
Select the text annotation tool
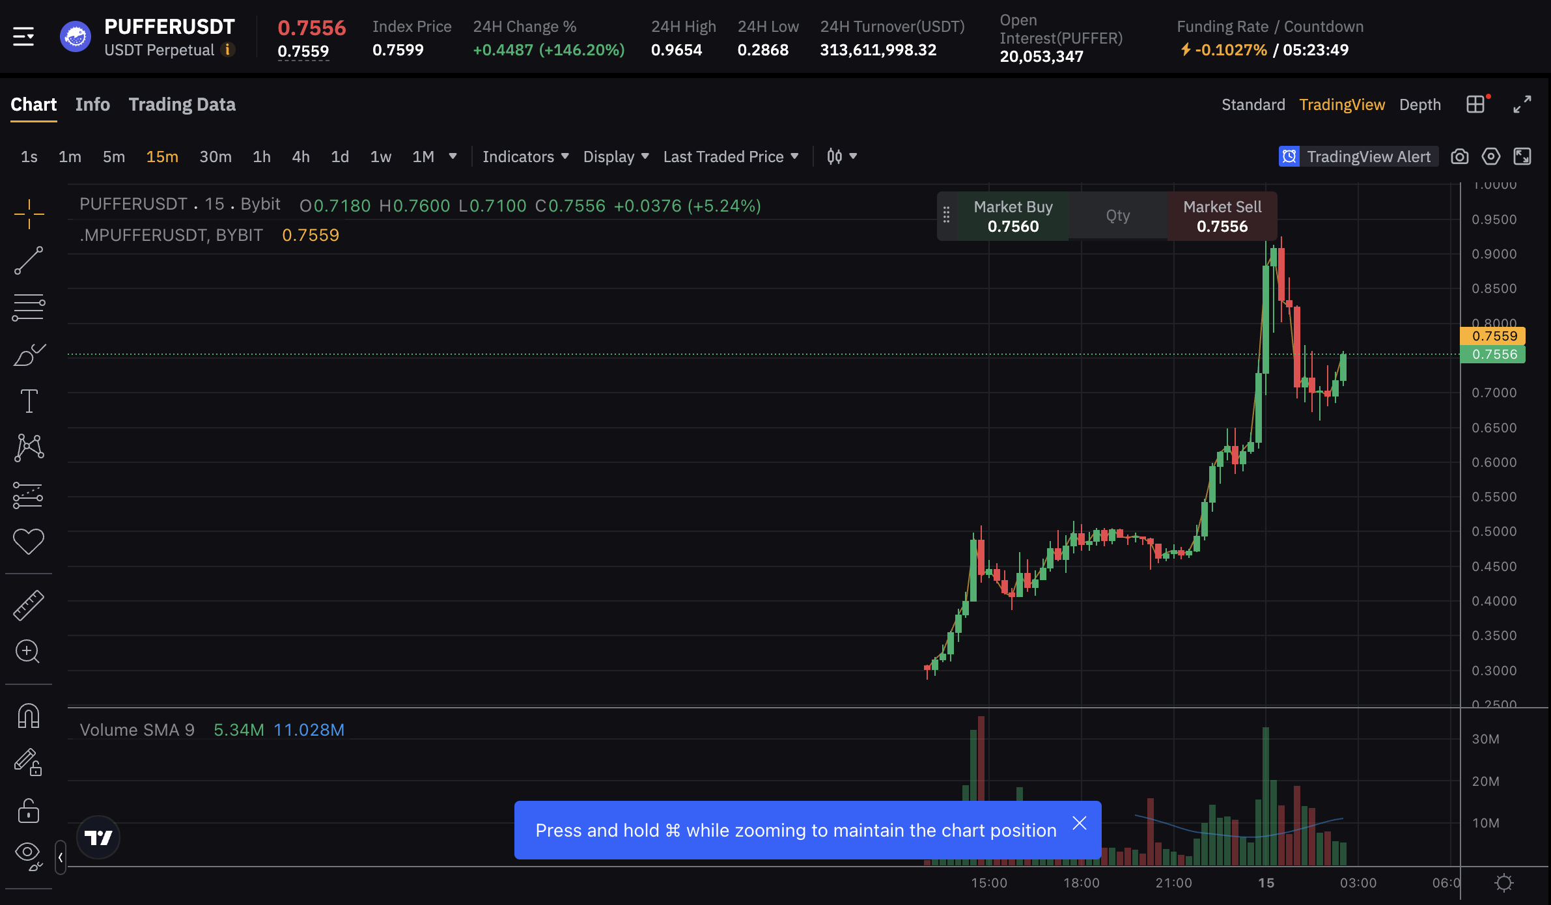pos(29,401)
